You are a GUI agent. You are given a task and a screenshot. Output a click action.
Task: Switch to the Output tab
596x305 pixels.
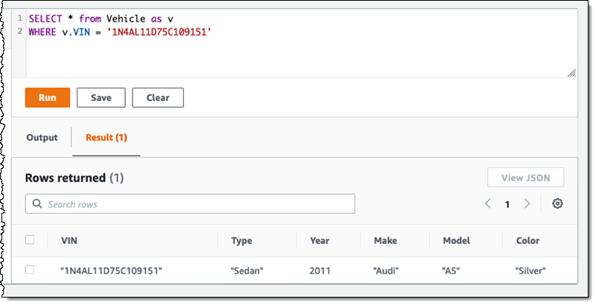42,138
